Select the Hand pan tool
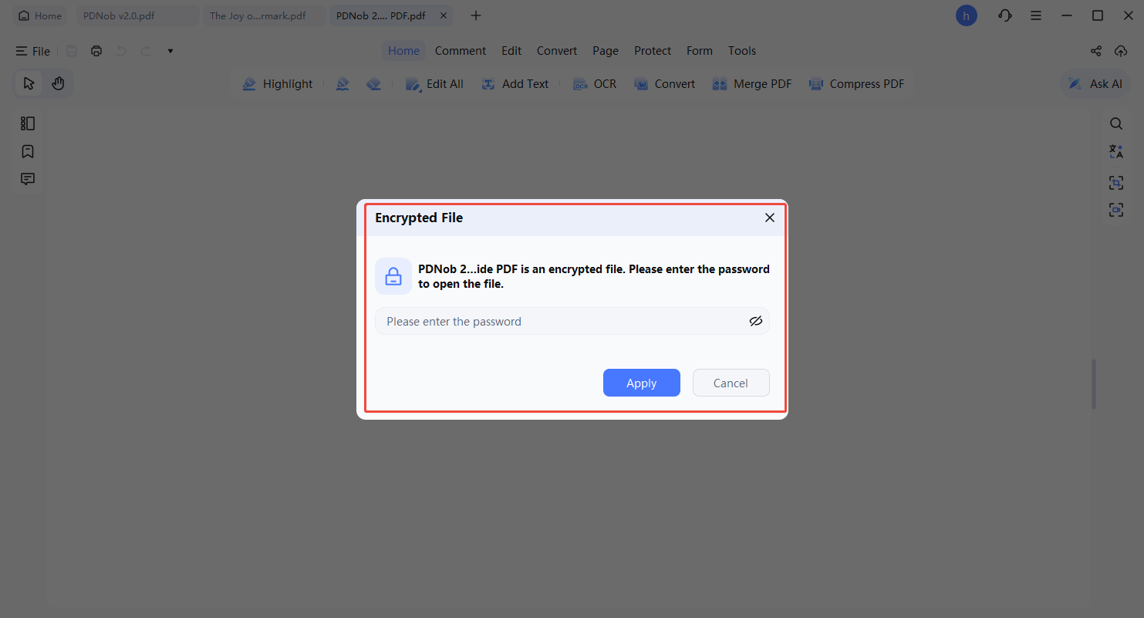 [58, 83]
